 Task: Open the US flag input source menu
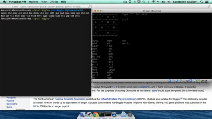(169, 2)
